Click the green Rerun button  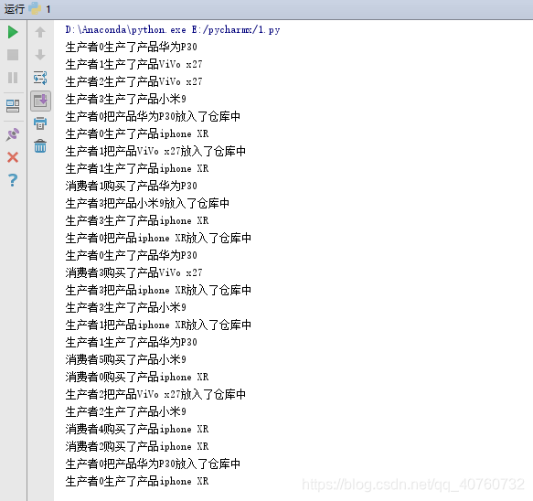point(13,32)
